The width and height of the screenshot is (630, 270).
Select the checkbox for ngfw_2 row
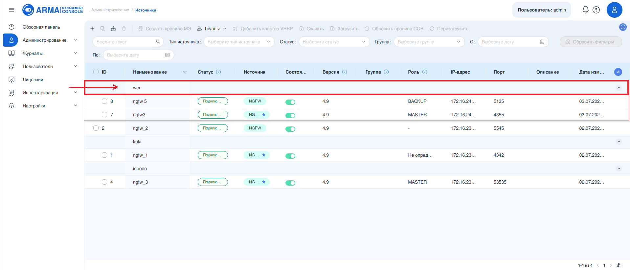96,128
